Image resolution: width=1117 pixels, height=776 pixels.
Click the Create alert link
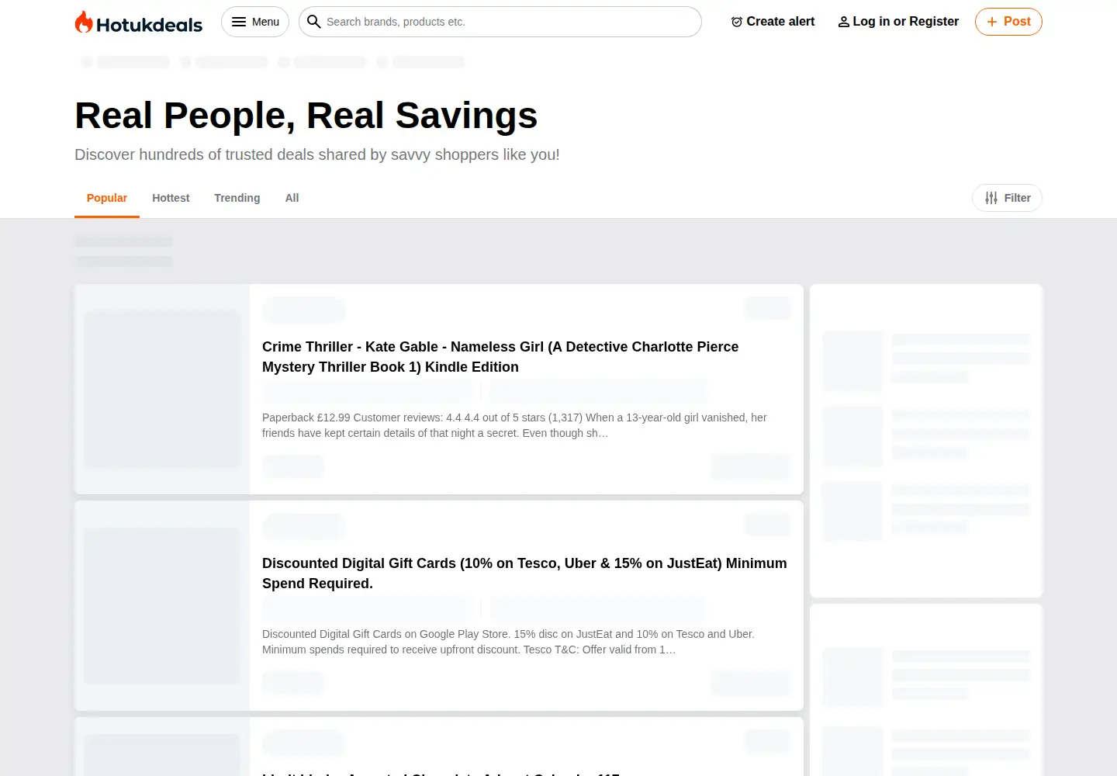(x=773, y=22)
